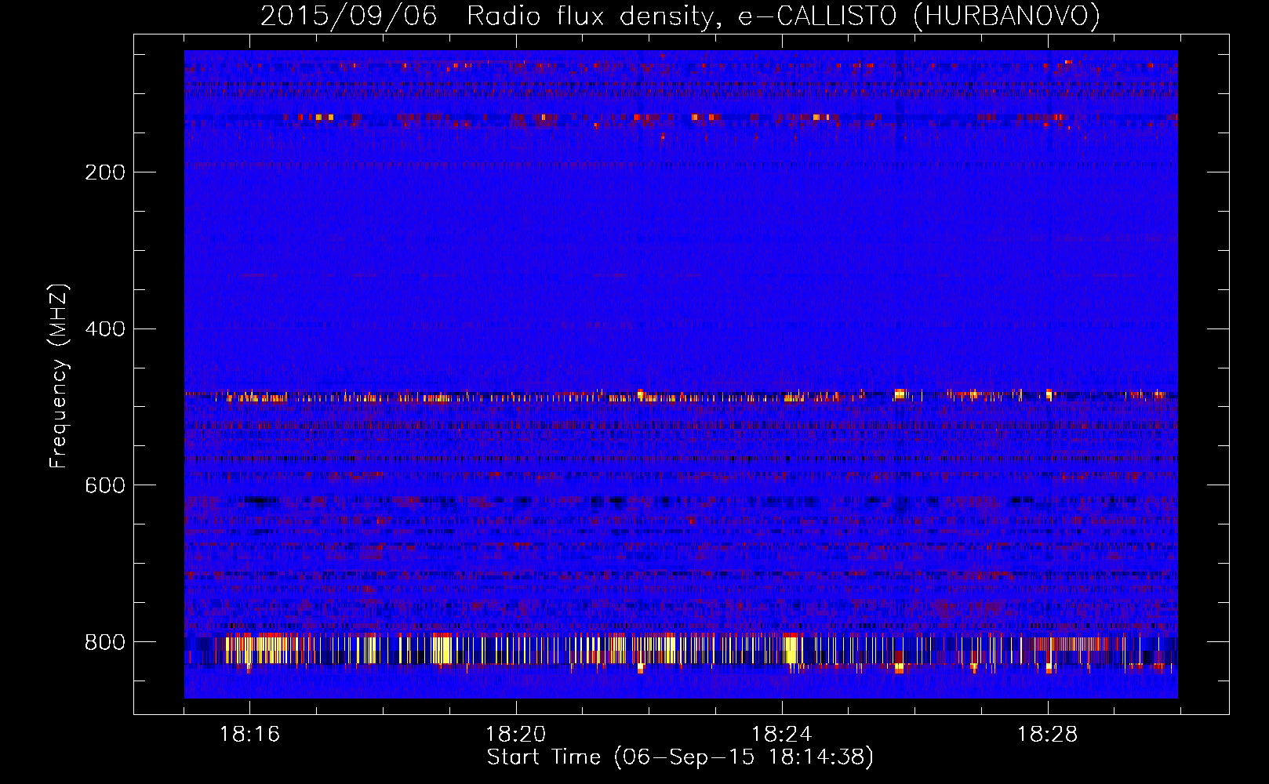Select the 400 frequency tick label
The width and height of the screenshot is (1269, 784).
(105, 328)
